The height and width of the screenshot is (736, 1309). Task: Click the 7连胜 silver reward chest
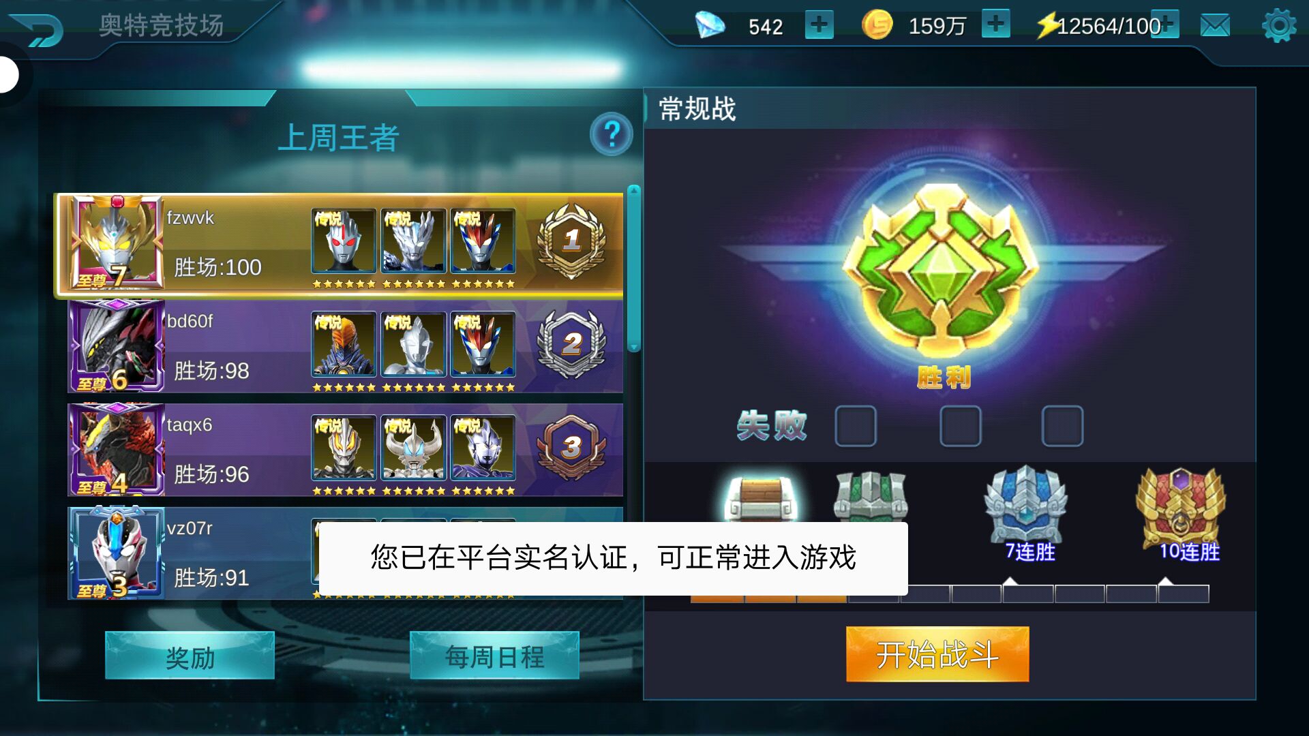point(1026,504)
